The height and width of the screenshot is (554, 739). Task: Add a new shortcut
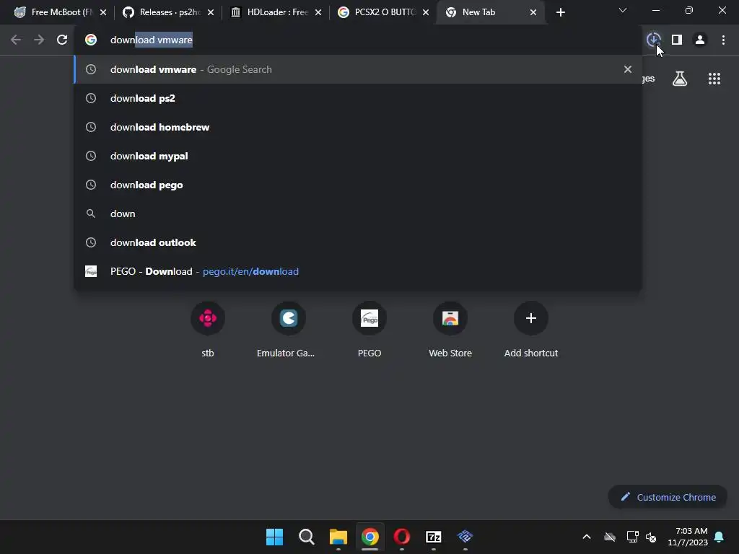click(531, 330)
